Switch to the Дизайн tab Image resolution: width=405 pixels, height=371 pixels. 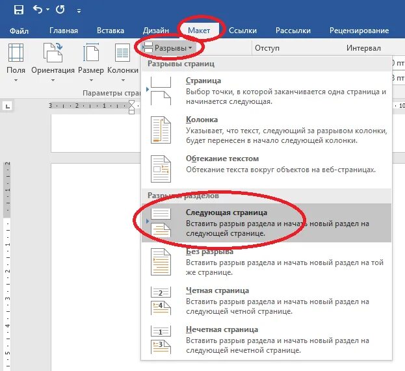156,31
